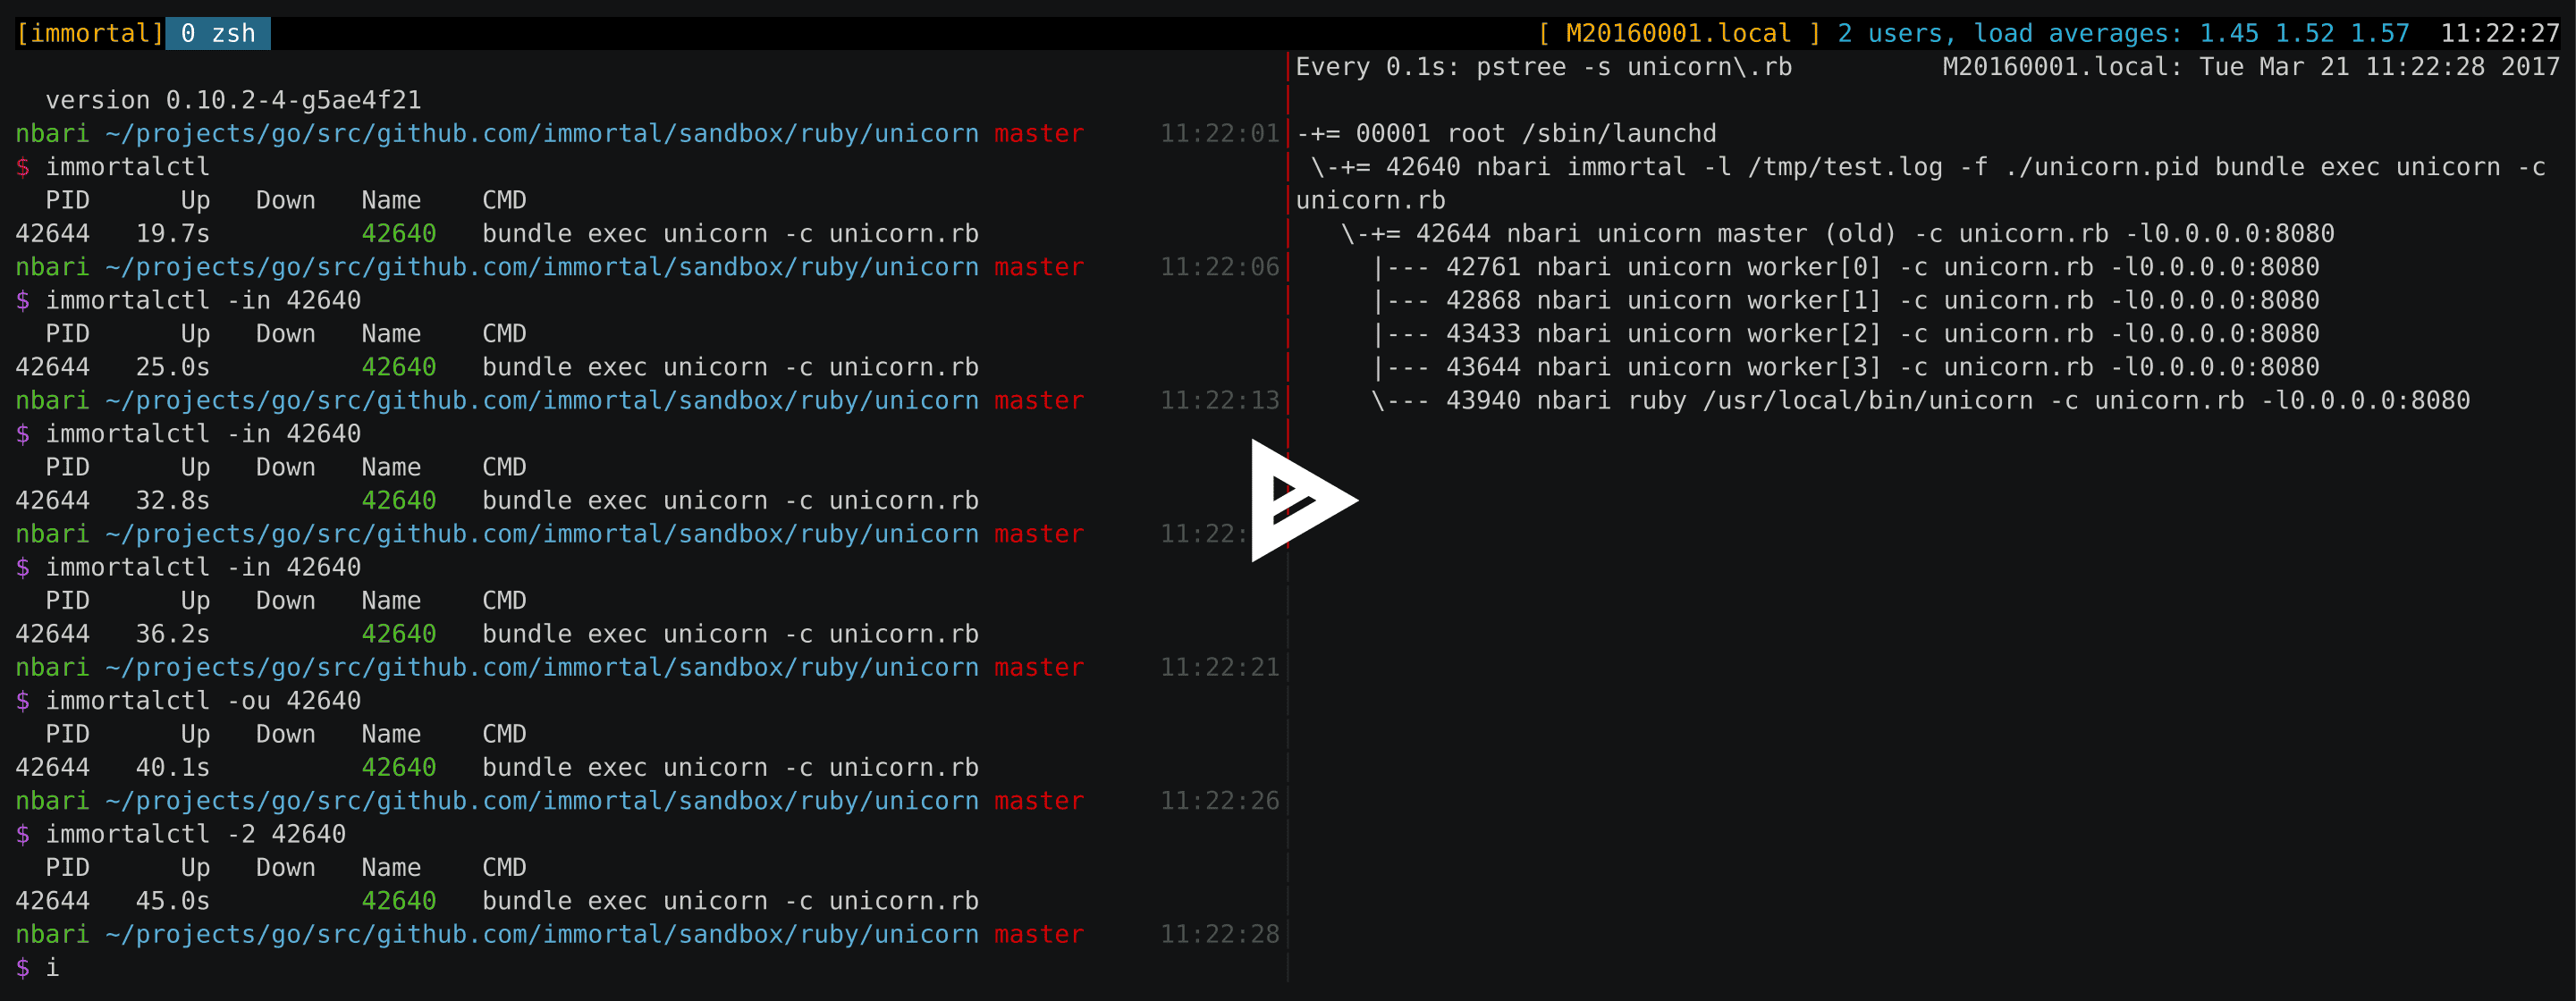Viewport: 2576px width, 1001px height.
Task: Click the uptime value '32.8s'
Action: point(173,500)
